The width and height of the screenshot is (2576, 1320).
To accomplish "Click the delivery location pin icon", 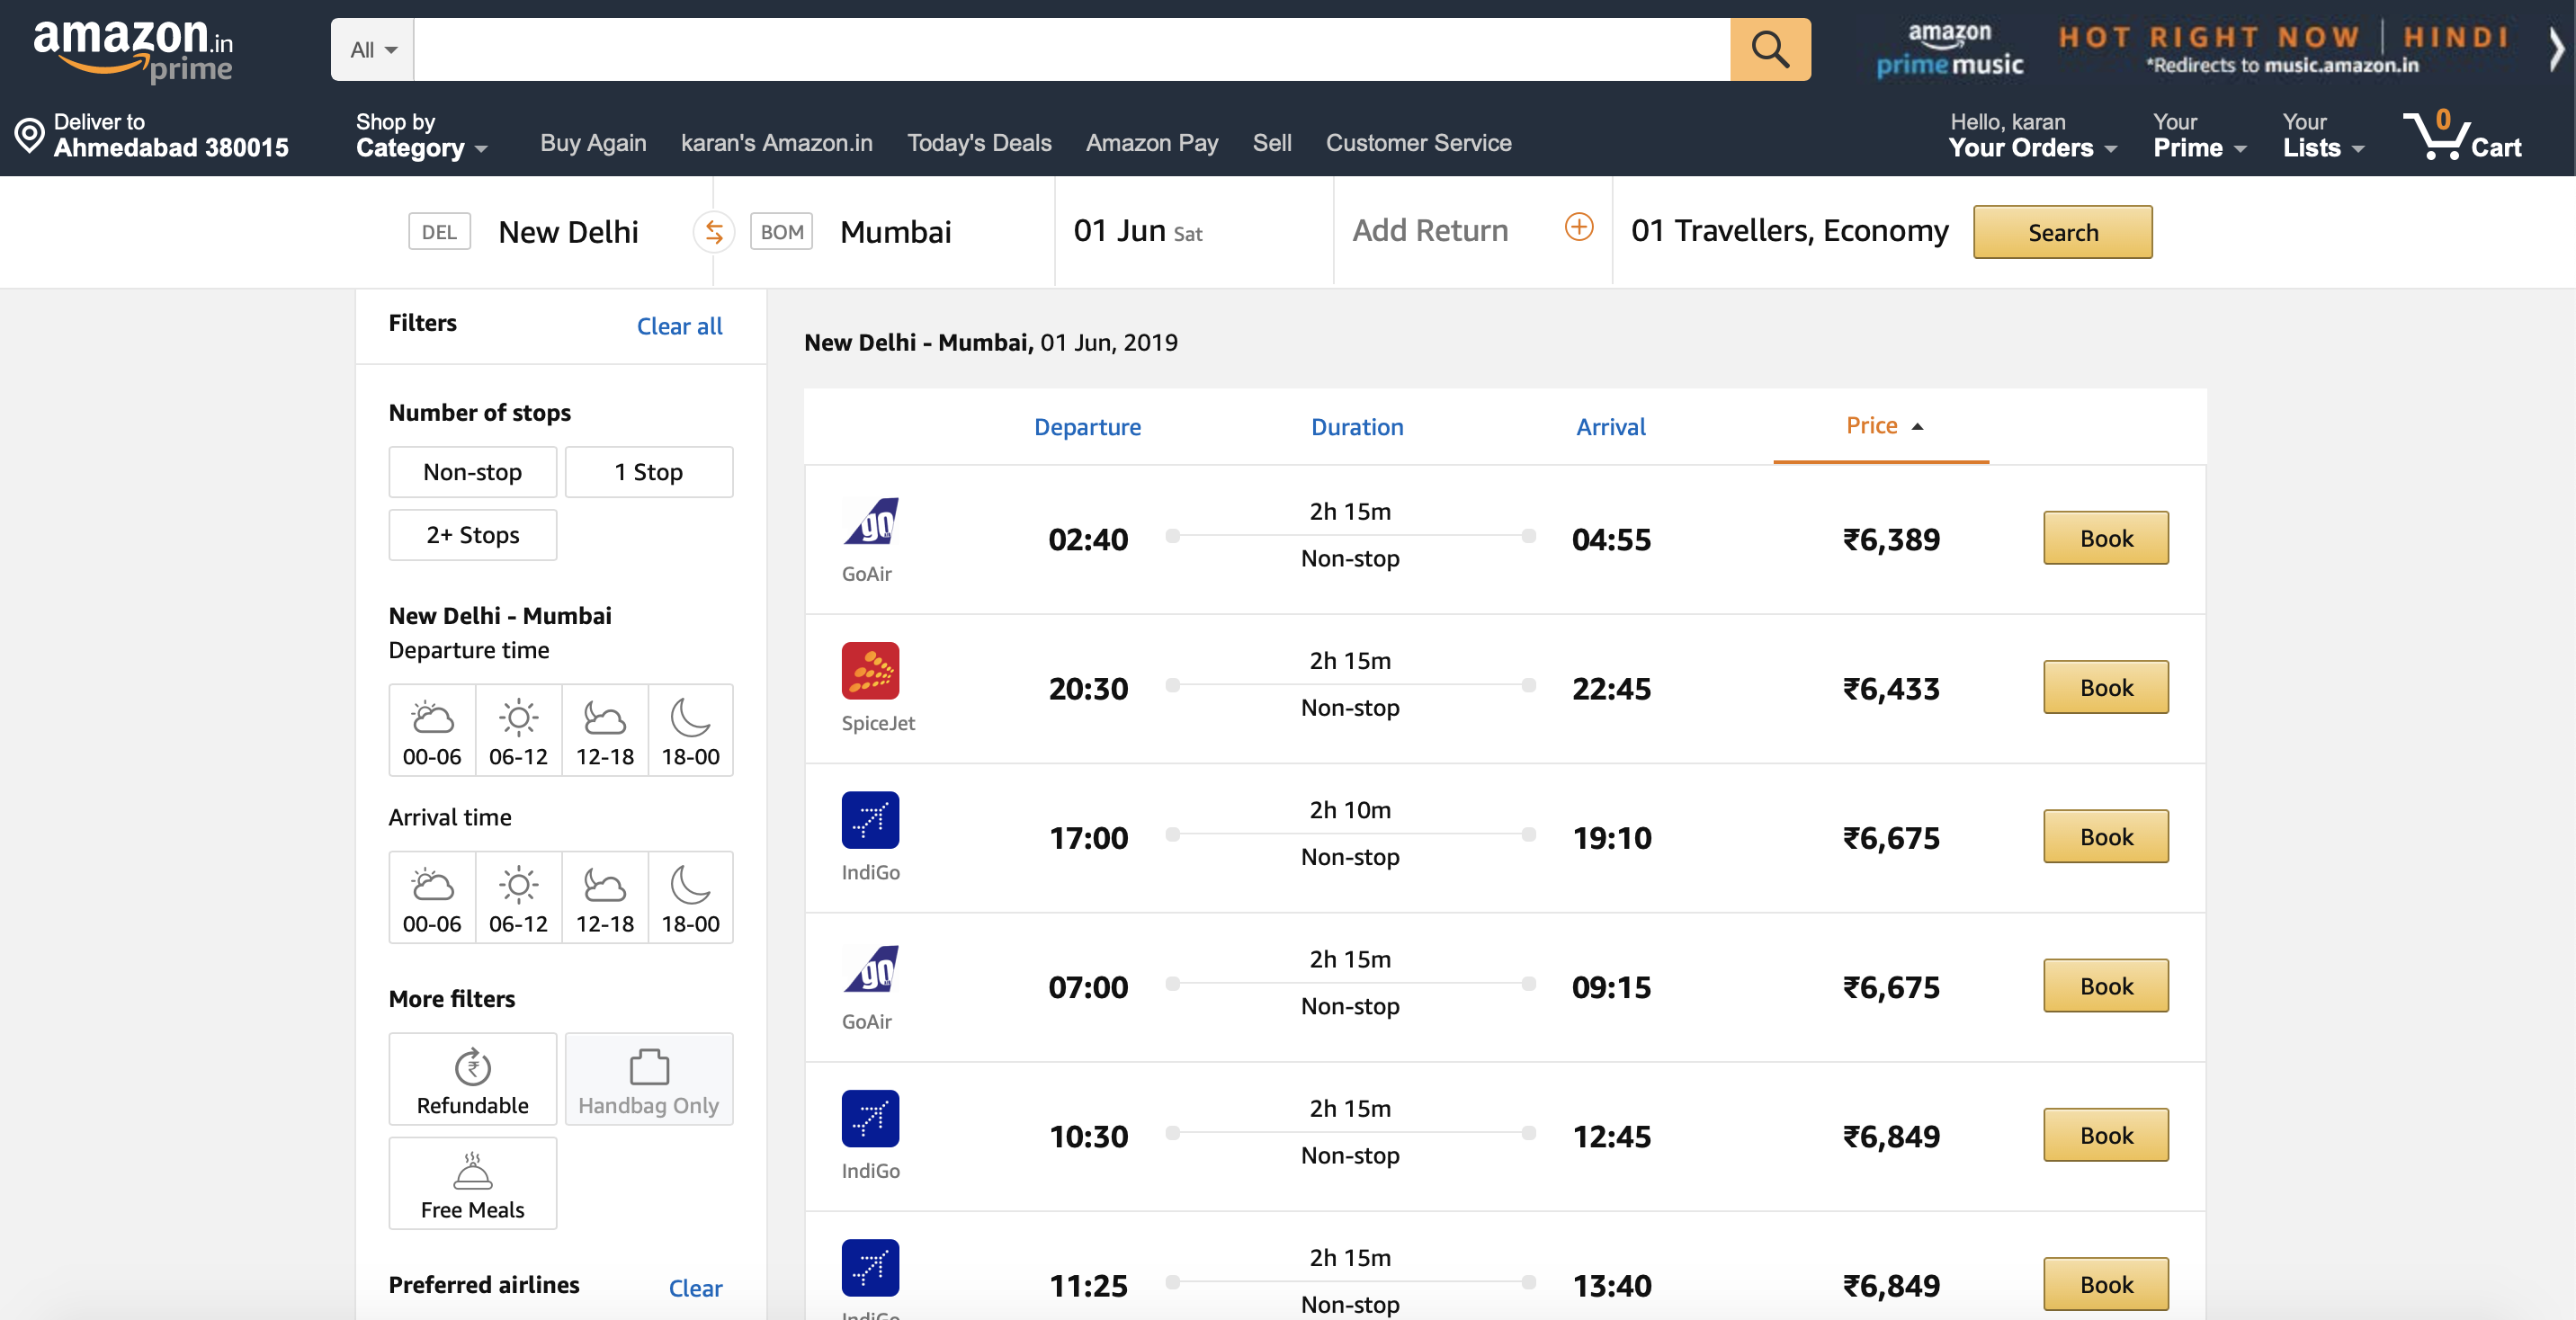I will point(28,134).
